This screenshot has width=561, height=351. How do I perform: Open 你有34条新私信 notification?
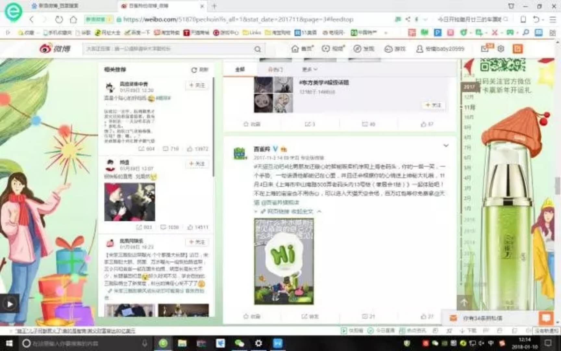tap(484, 318)
